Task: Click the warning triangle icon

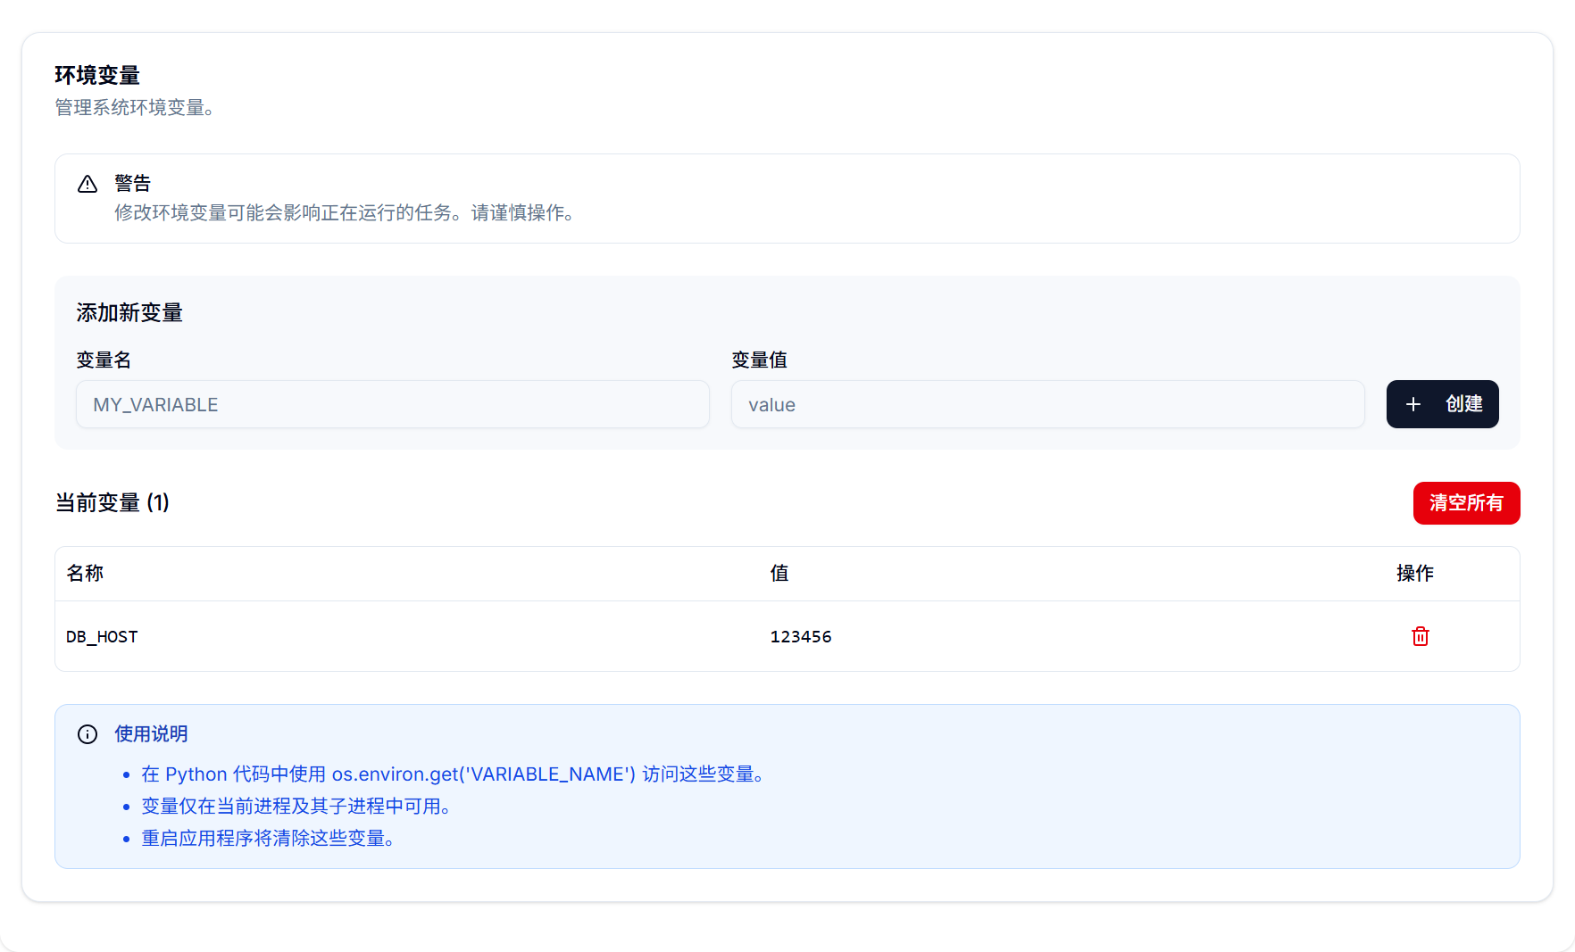Action: coord(87,184)
